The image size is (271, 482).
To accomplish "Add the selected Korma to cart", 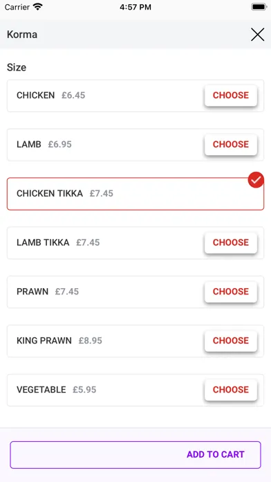I will click(135, 454).
